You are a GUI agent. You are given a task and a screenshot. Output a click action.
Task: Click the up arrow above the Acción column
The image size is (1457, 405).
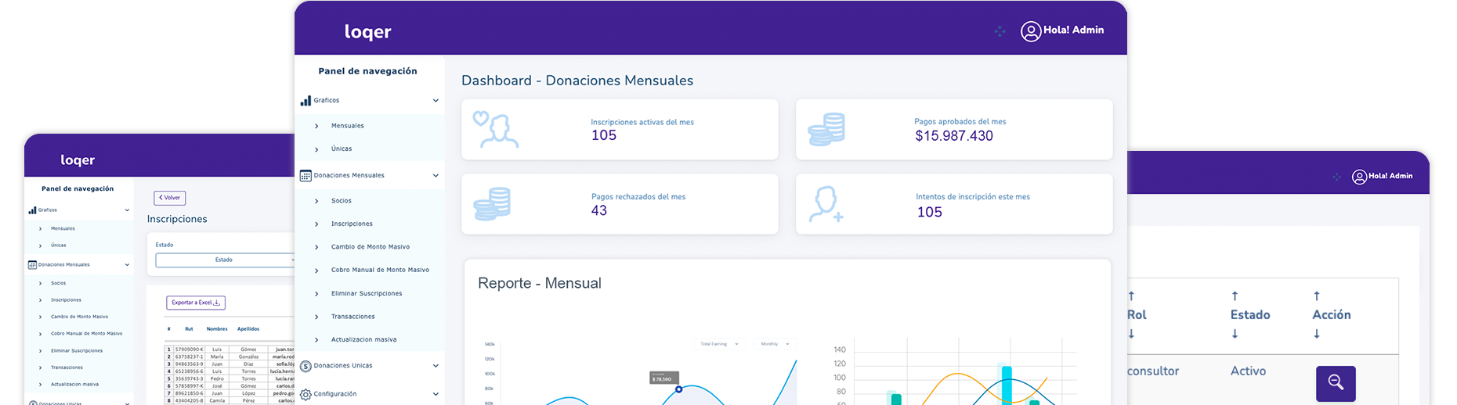click(x=1317, y=296)
